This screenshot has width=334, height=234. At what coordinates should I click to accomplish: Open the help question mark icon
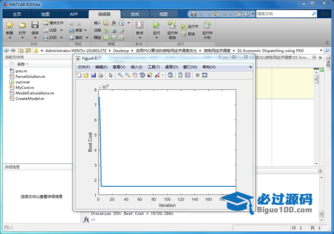[247, 14]
